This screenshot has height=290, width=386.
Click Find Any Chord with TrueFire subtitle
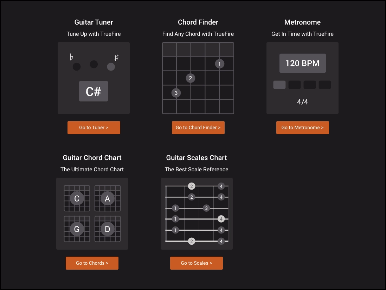pos(198,34)
